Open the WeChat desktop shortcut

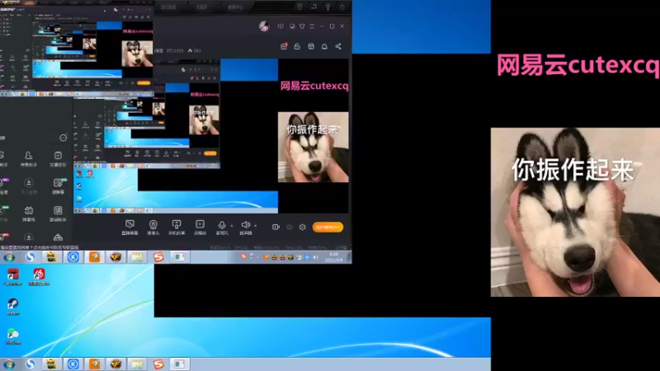(13, 337)
